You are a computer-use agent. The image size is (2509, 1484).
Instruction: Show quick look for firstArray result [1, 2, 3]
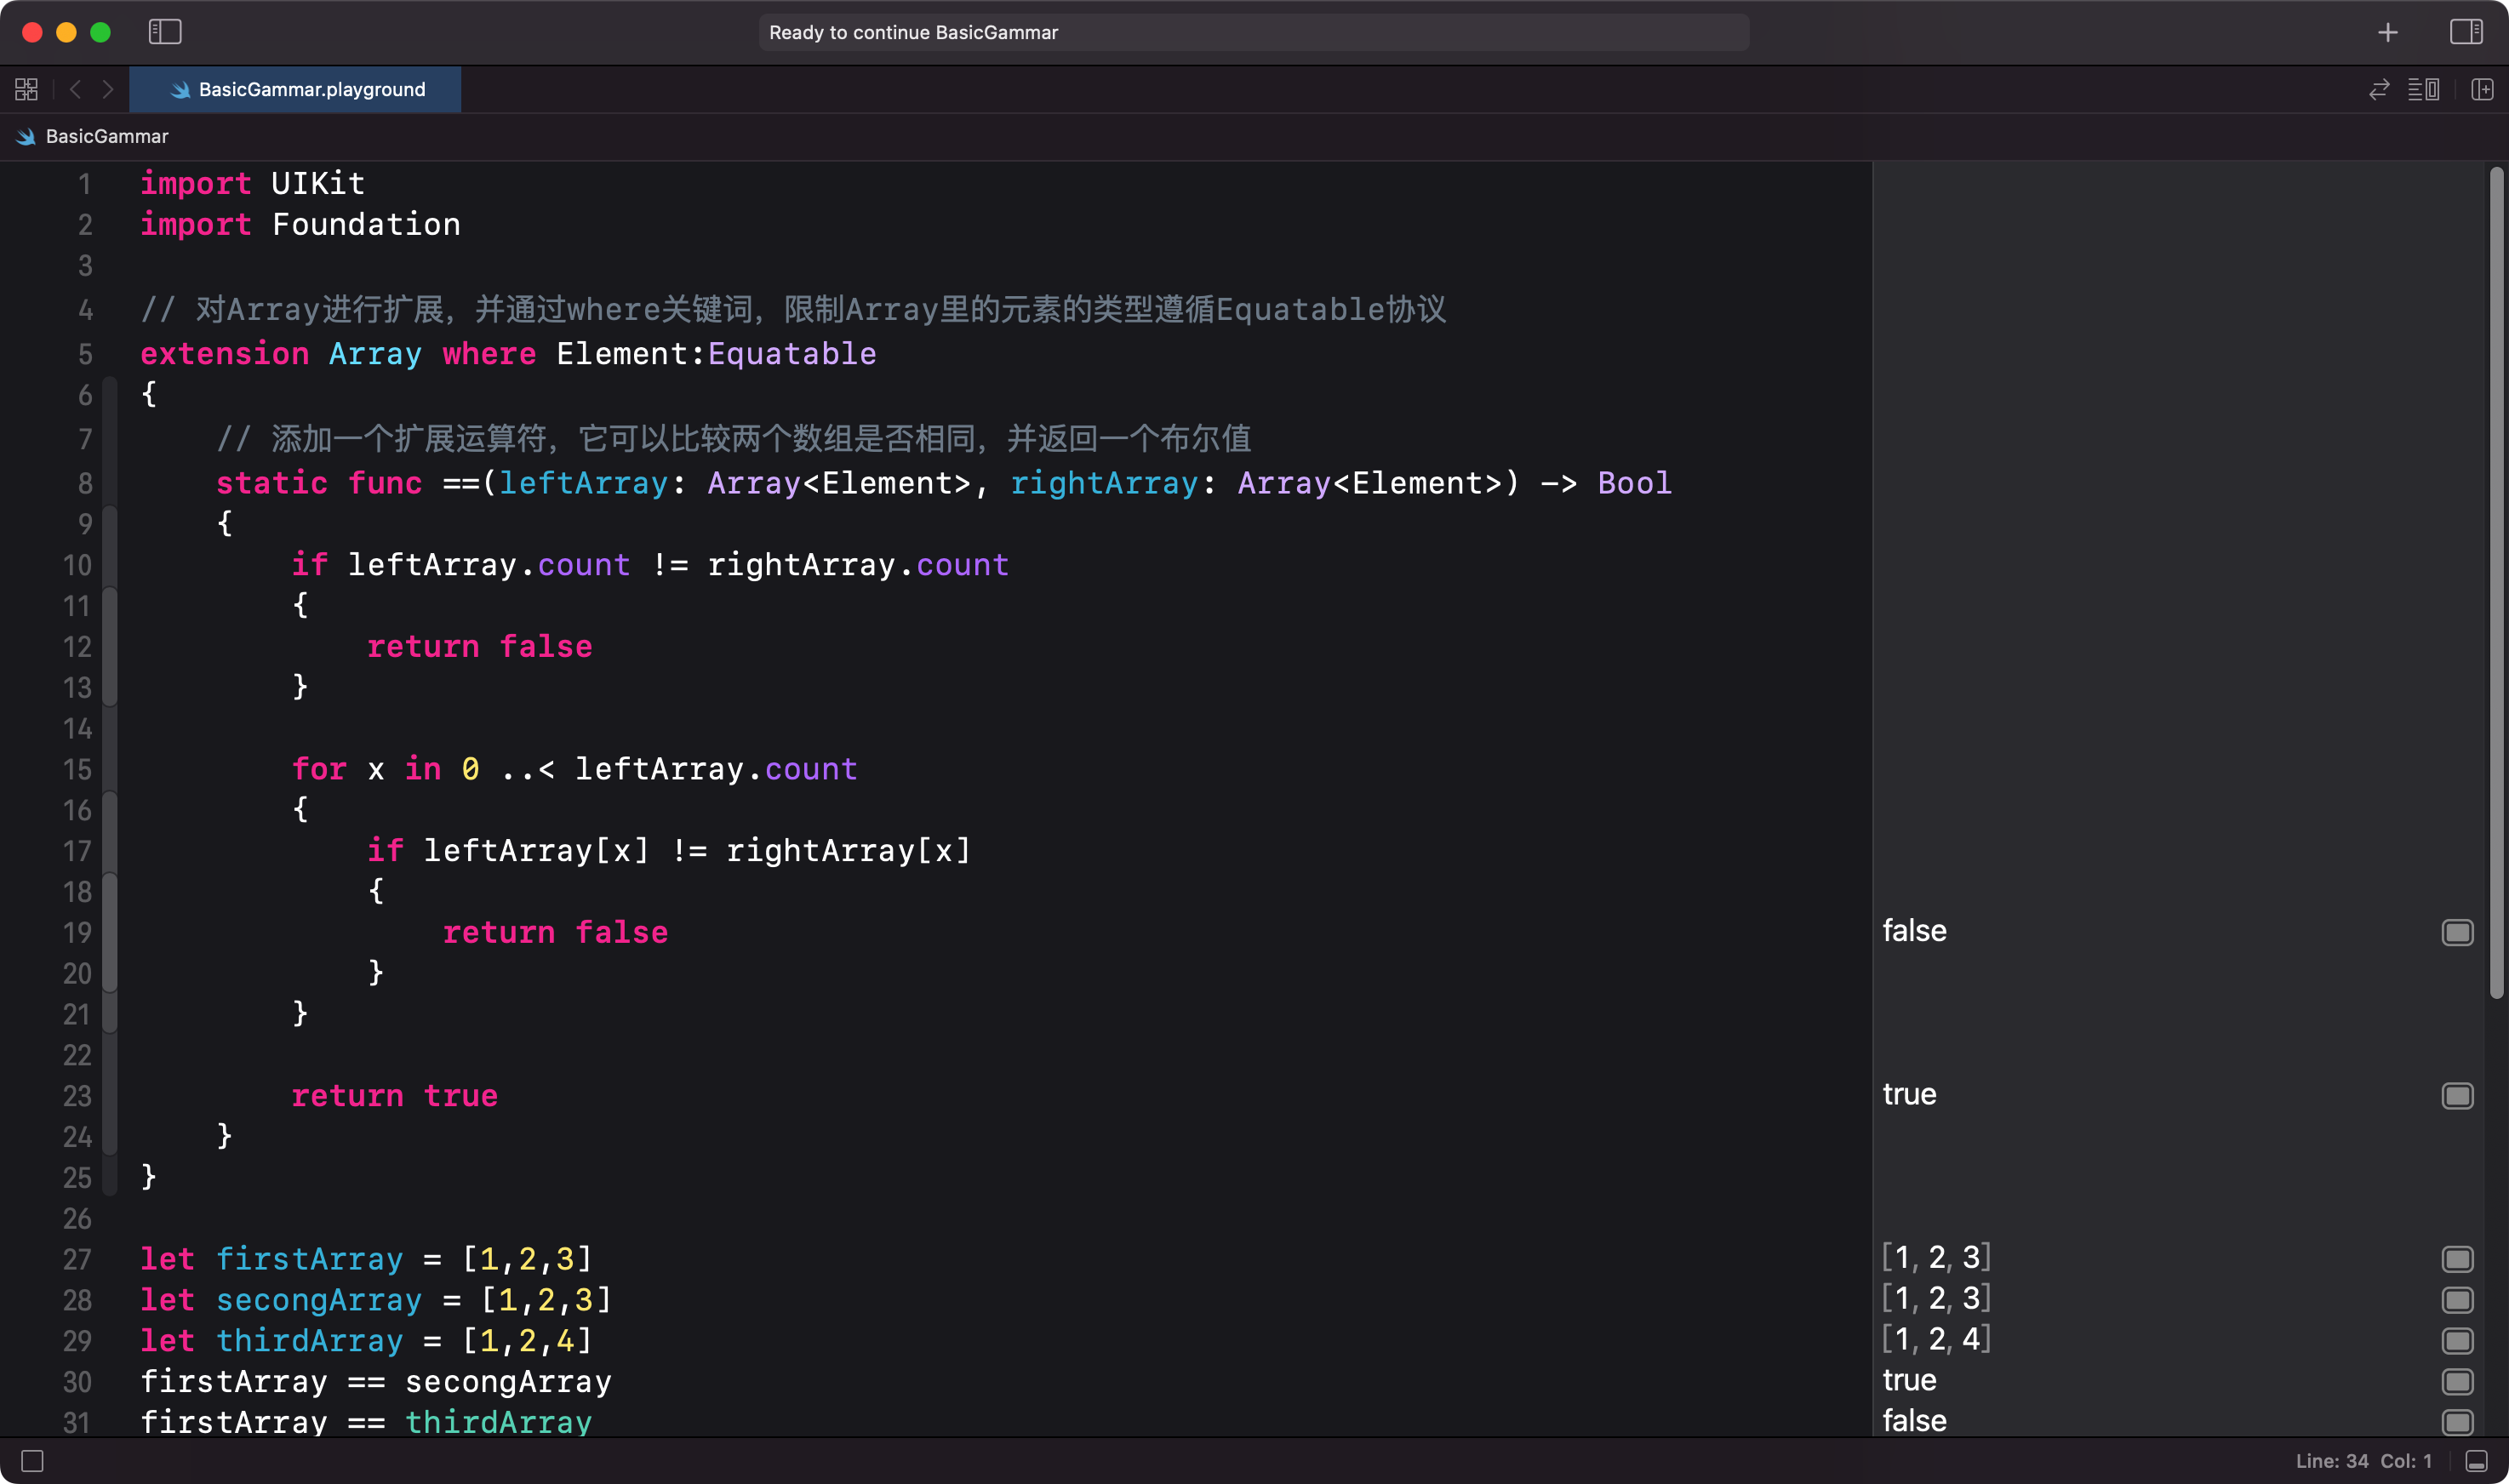point(2457,1259)
